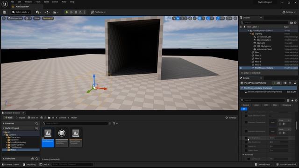Click the viewport layout maximize icon
The height and width of the screenshot is (168, 299).
click(x=235, y=18)
